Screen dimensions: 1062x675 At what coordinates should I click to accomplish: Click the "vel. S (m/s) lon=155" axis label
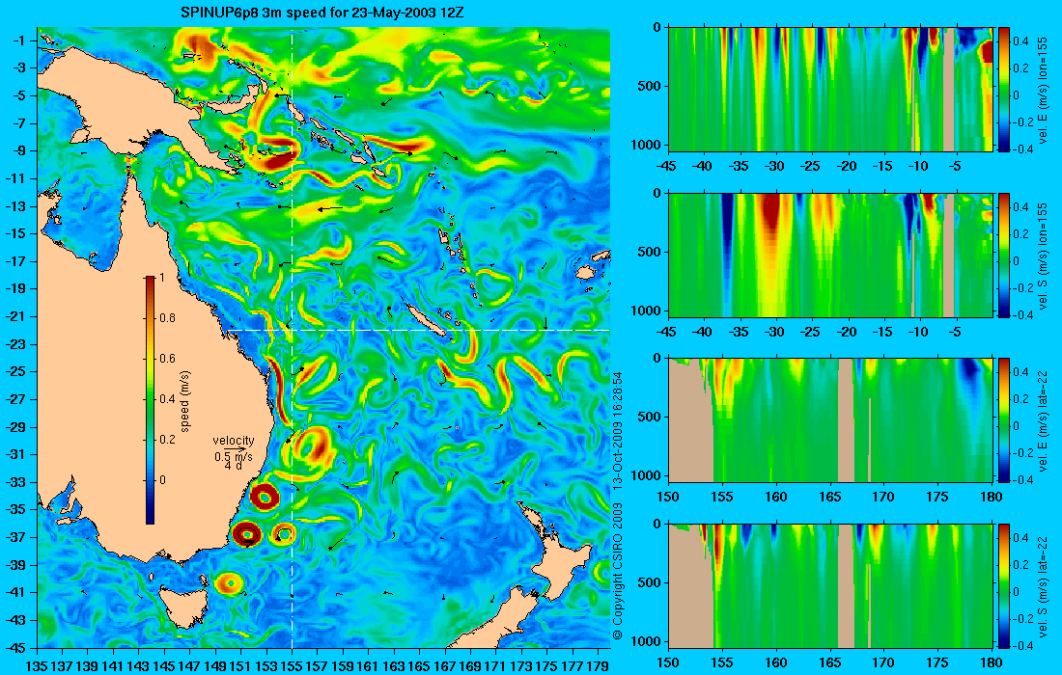pos(1044,256)
